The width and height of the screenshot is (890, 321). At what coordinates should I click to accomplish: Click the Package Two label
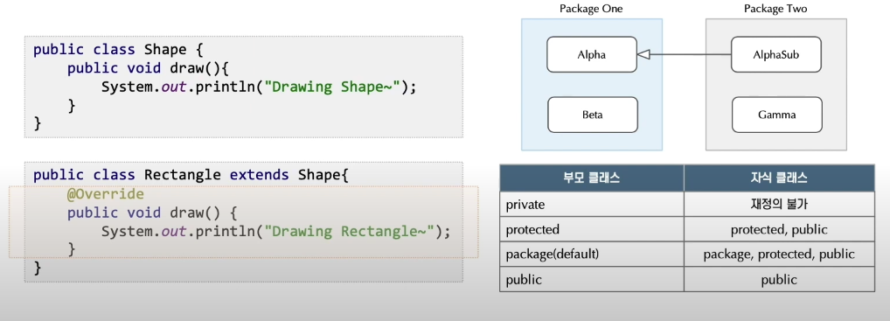point(775,9)
